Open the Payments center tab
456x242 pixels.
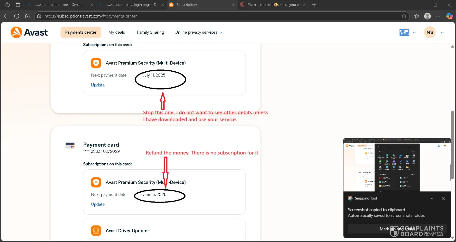click(81, 32)
